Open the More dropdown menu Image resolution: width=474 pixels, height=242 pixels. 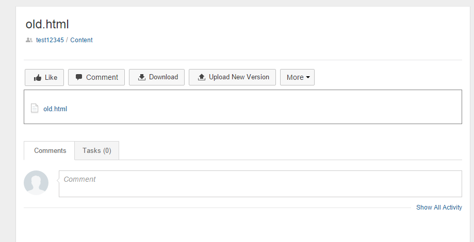297,77
